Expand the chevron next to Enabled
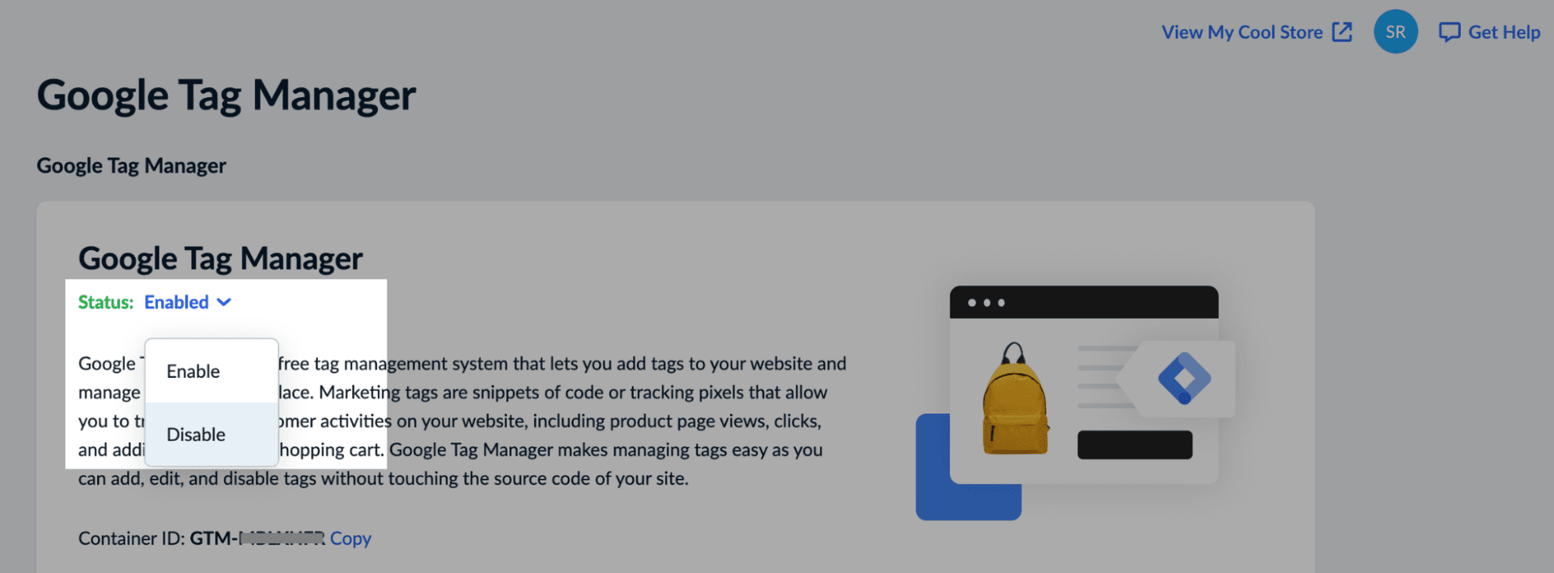 [224, 303]
